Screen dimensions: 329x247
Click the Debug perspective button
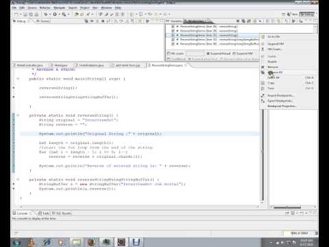point(307,14)
